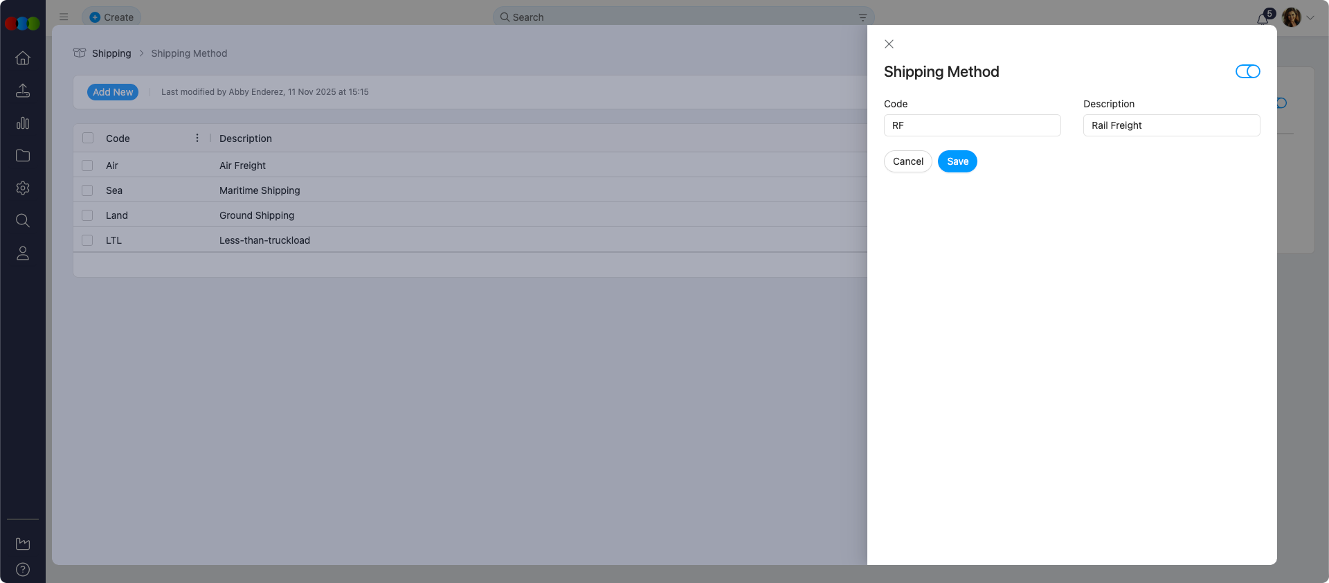The image size is (1329, 583).
Task: Open Code column three-dot options
Action: point(197,138)
